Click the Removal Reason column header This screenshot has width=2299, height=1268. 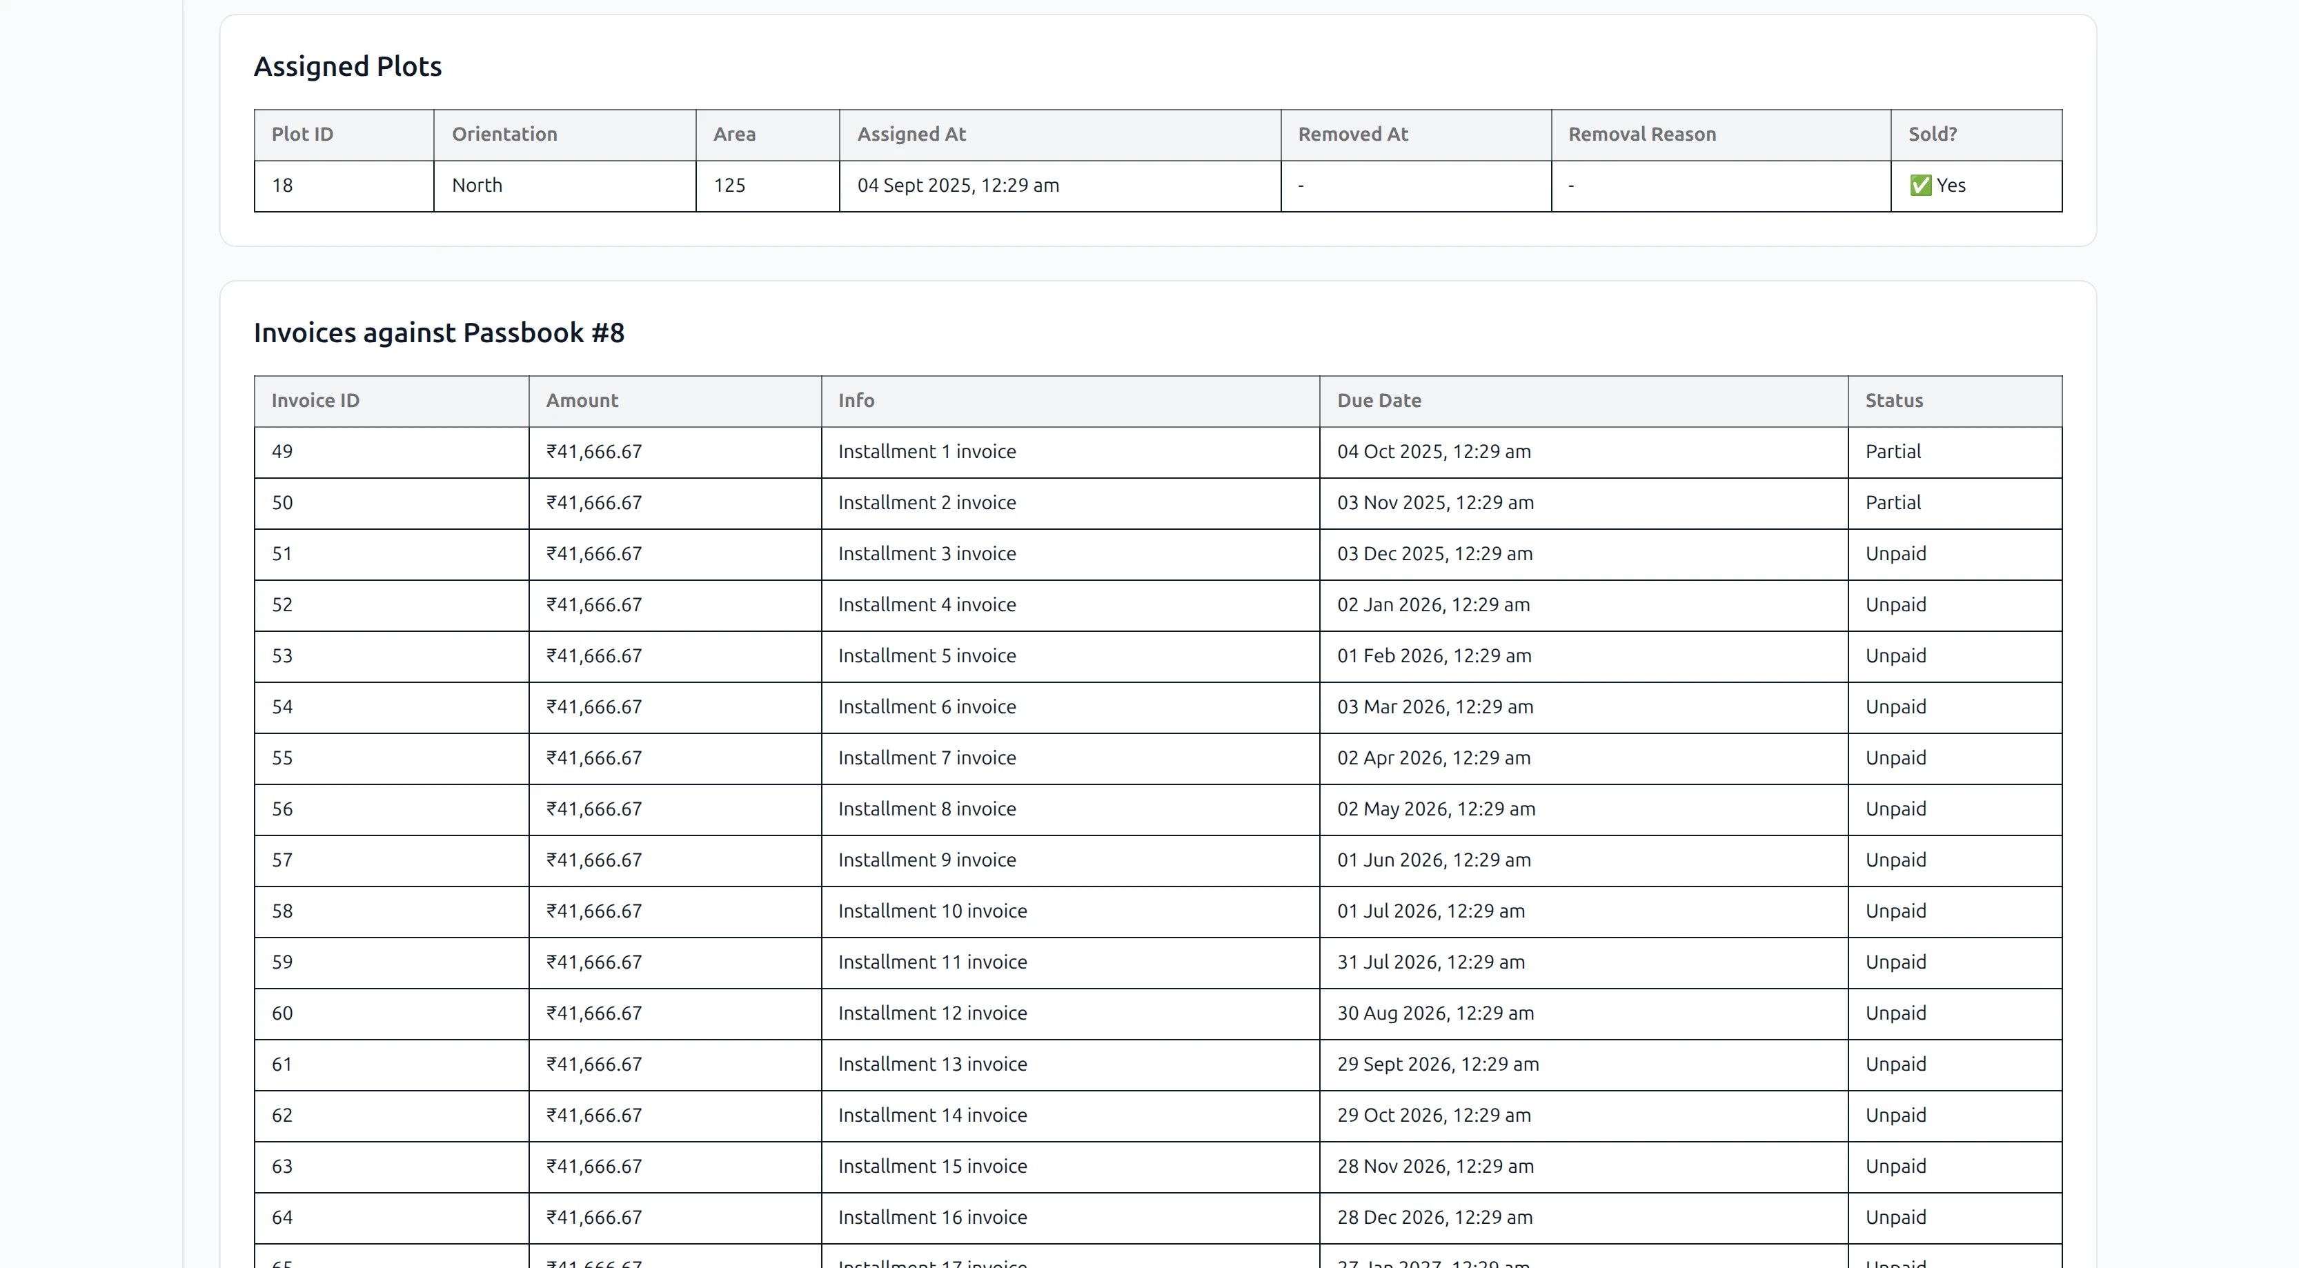(1642, 134)
